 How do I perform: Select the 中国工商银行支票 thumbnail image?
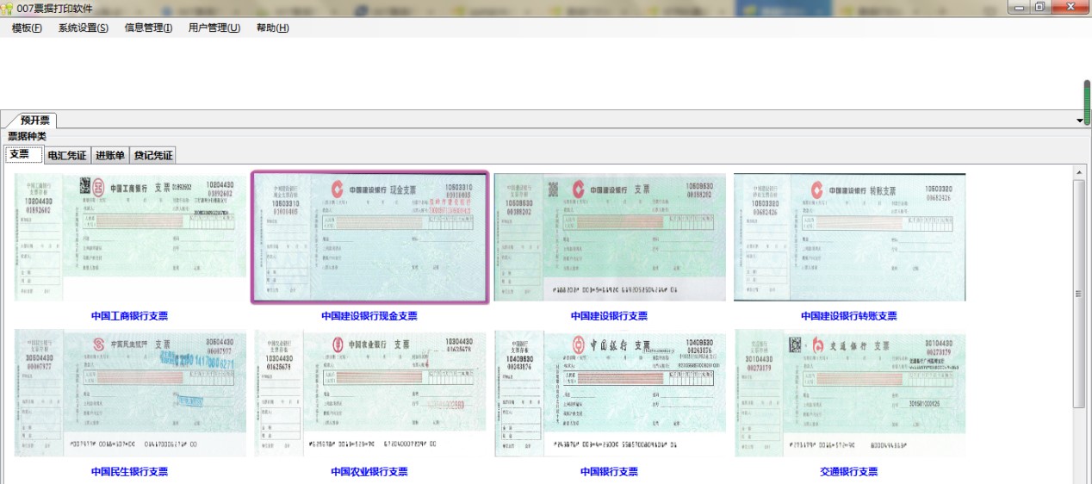point(130,238)
